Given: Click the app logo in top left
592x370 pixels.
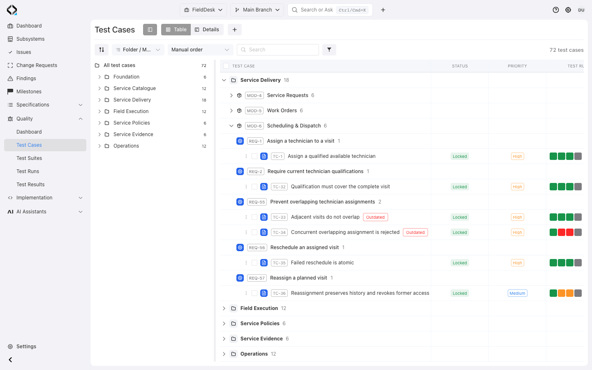Looking at the screenshot, I should click(x=12, y=10).
